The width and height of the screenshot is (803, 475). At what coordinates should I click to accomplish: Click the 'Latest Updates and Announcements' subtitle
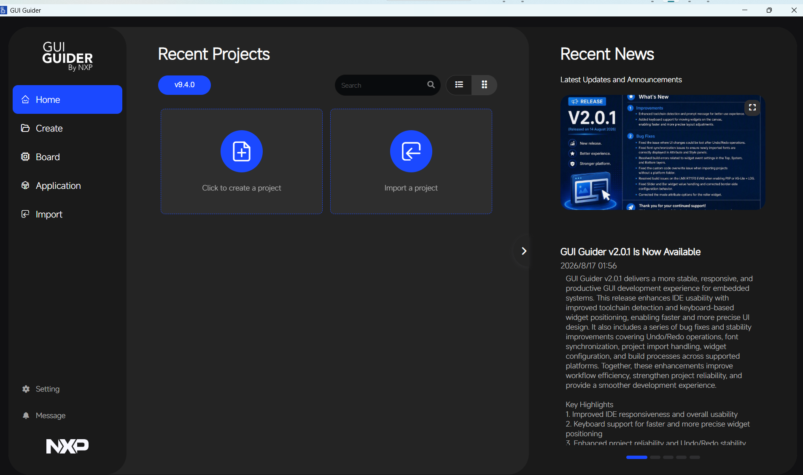pyautogui.click(x=621, y=80)
